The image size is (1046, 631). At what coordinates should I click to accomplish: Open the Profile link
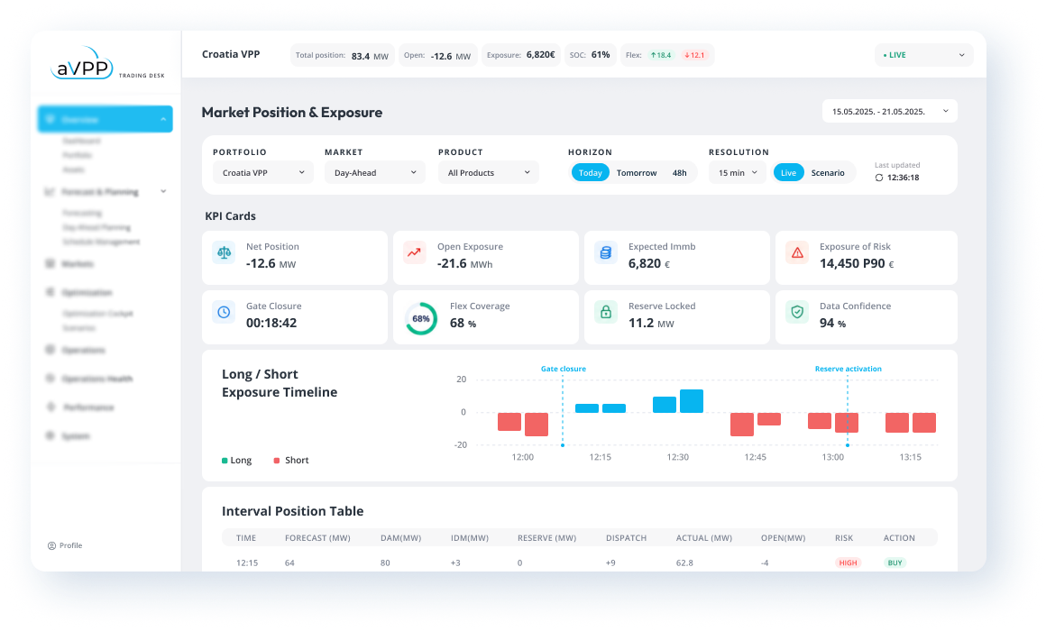(65, 545)
